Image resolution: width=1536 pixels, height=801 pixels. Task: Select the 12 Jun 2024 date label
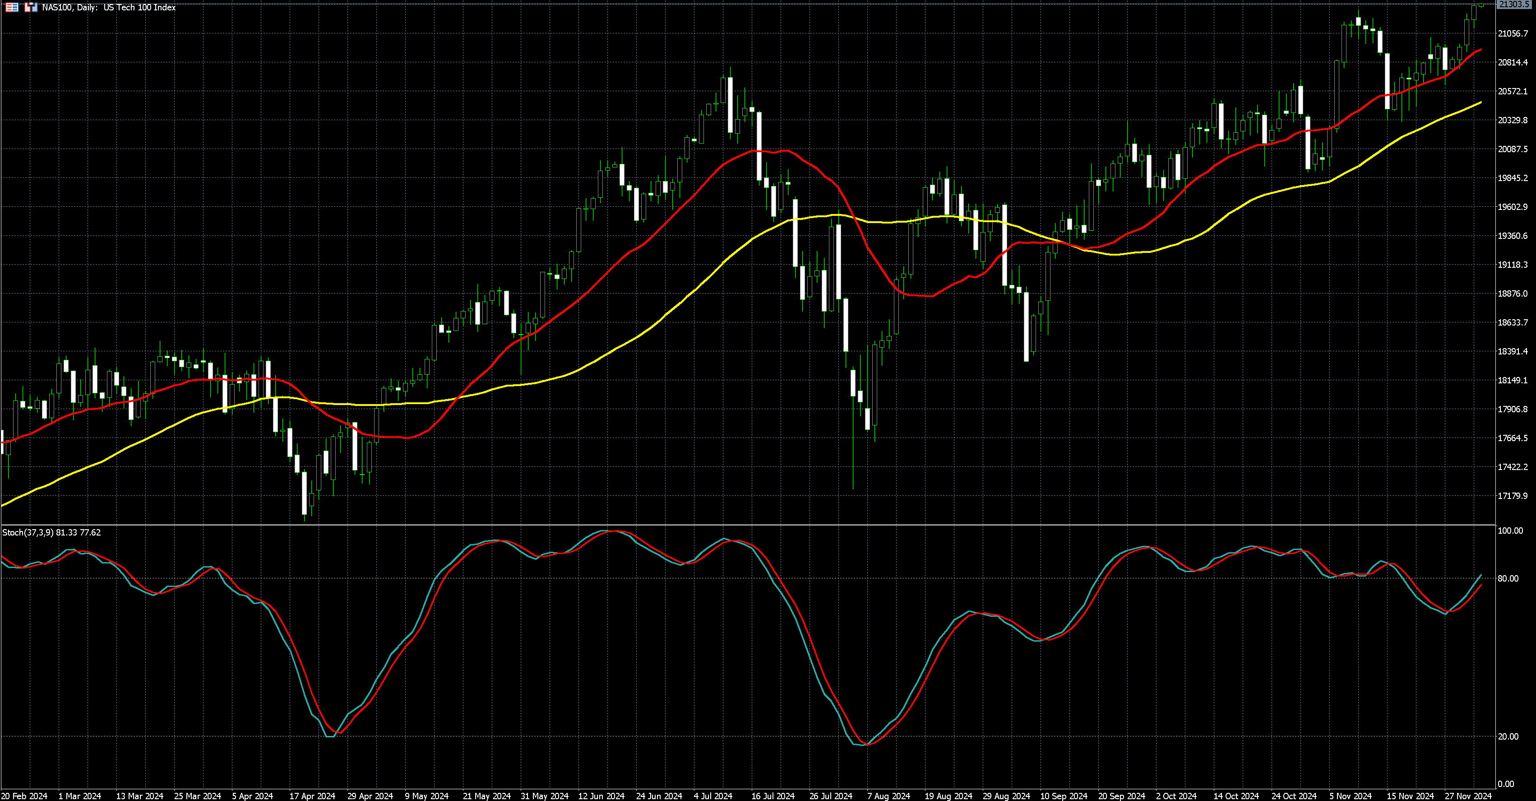click(x=601, y=796)
